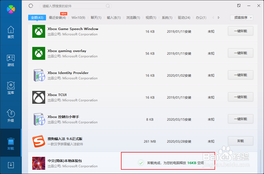
Task: Click the 56 KB size value
Action: (150, 53)
